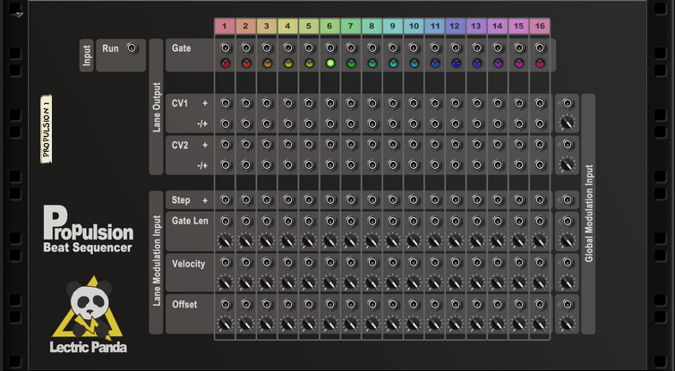Click the CV1 -/+ output jack for lane 8
Screen dimensions: 675x371
372,123
